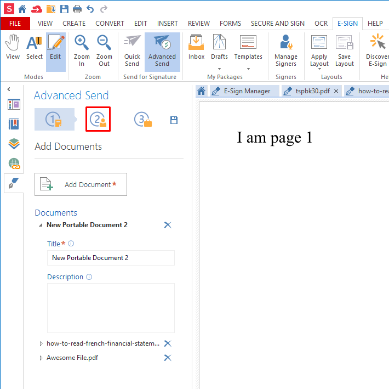This screenshot has width=389, height=389.
Task: Open the SECURE AND SIGN ribbon tab
Action: (277, 24)
